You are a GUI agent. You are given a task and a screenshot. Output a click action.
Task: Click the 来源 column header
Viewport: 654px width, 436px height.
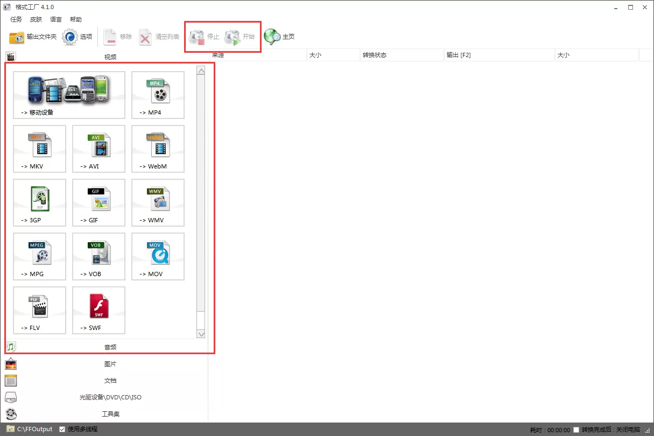258,55
